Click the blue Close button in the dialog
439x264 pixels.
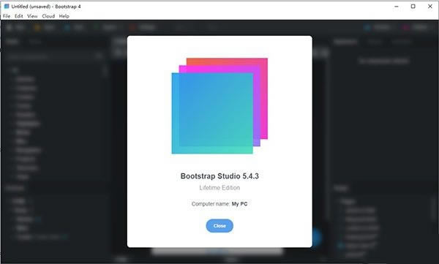[x=219, y=226]
